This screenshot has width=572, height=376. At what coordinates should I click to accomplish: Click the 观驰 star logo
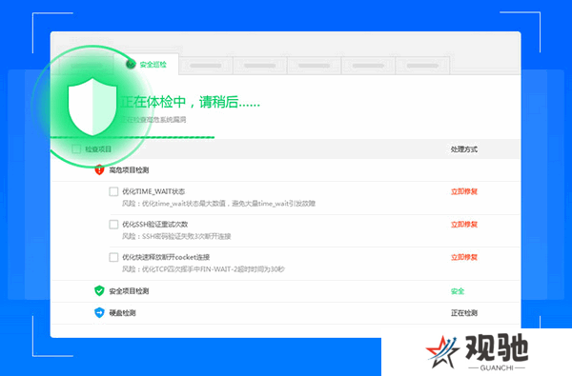click(x=442, y=352)
